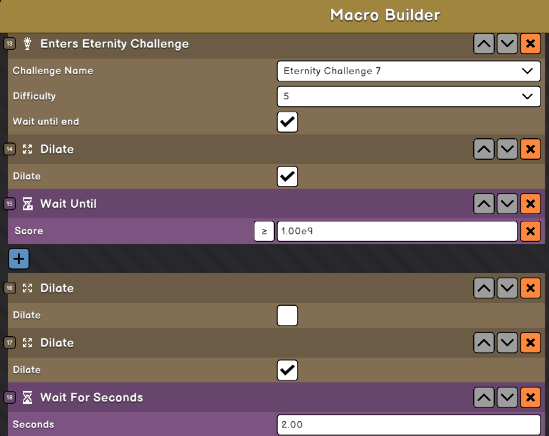549x436 pixels.
Task: Move step 14 Dilate up
Action: pyautogui.click(x=484, y=149)
